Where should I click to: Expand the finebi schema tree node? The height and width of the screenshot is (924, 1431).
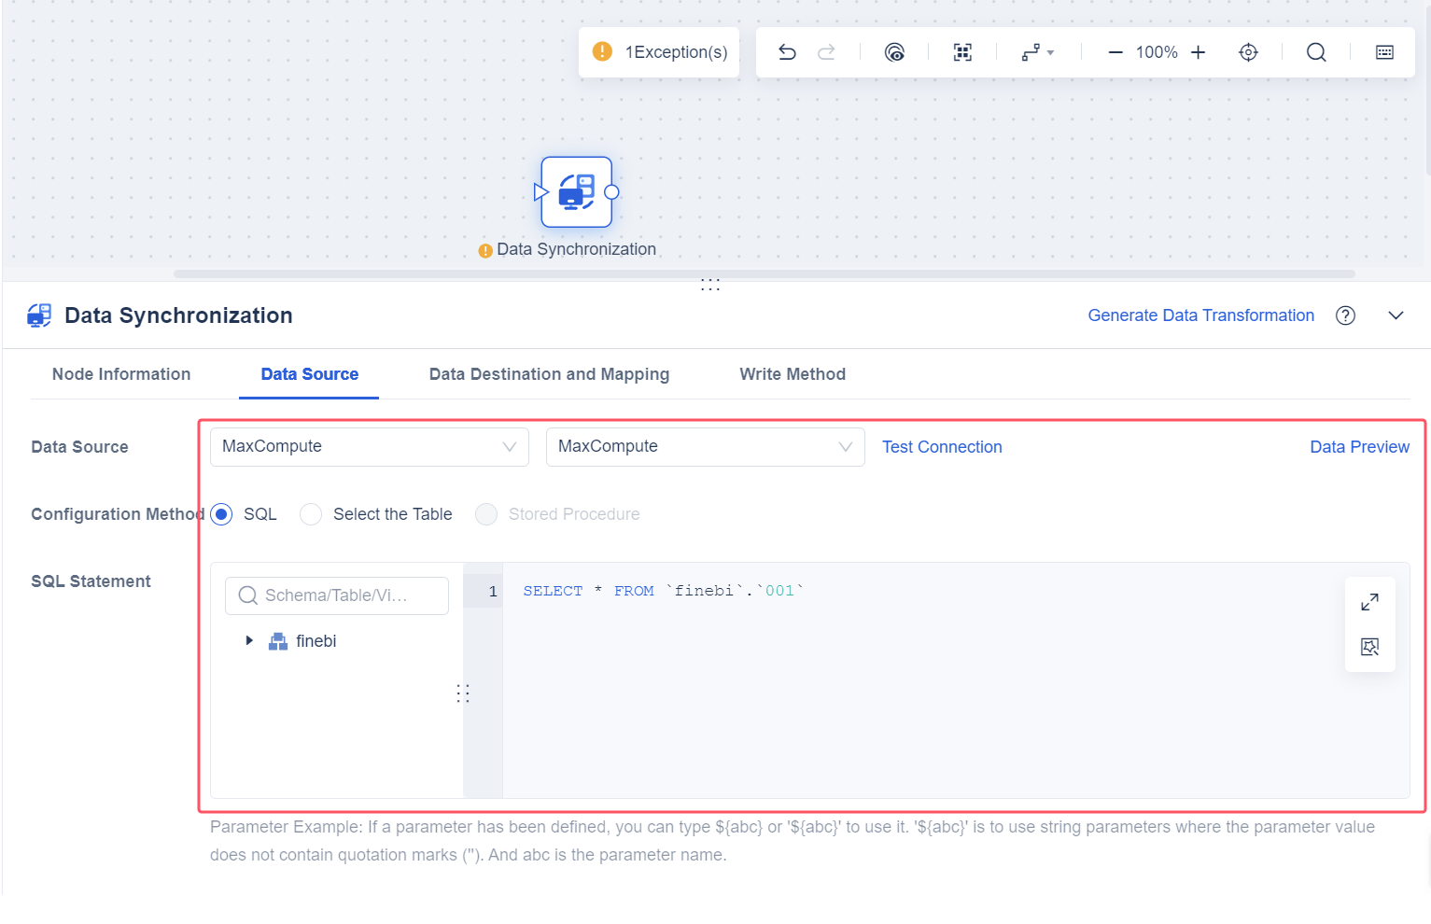pyautogui.click(x=249, y=641)
